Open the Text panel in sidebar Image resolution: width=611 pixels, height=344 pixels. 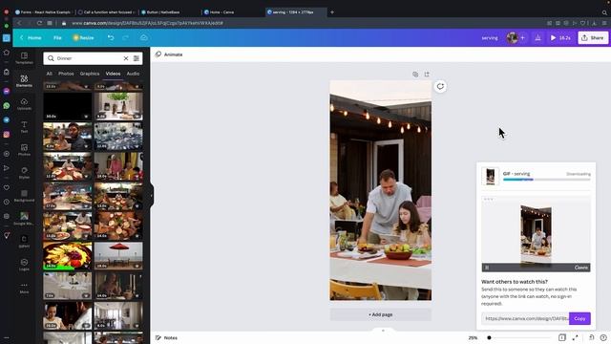coord(24,127)
